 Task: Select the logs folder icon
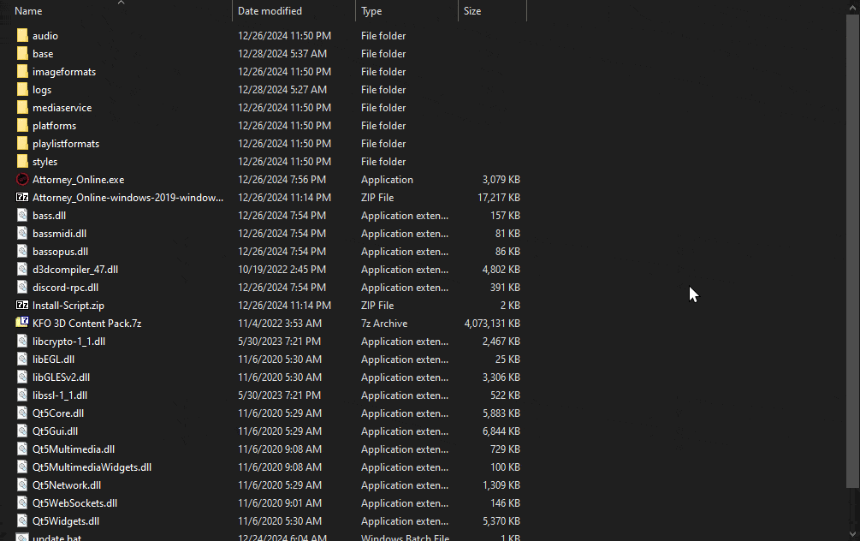coord(22,90)
